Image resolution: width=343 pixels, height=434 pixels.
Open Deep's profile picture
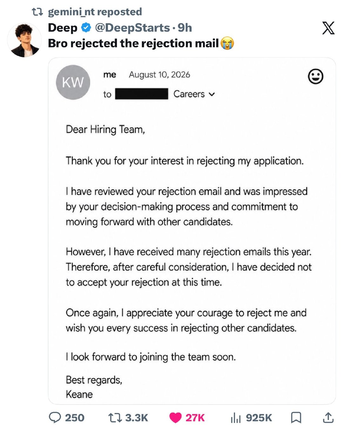click(x=24, y=40)
